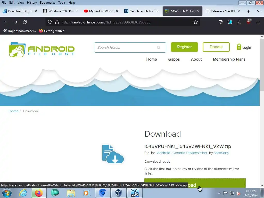This screenshot has width=264, height=198.
Task: Click Home in the breadcrumb
Action: point(13,111)
